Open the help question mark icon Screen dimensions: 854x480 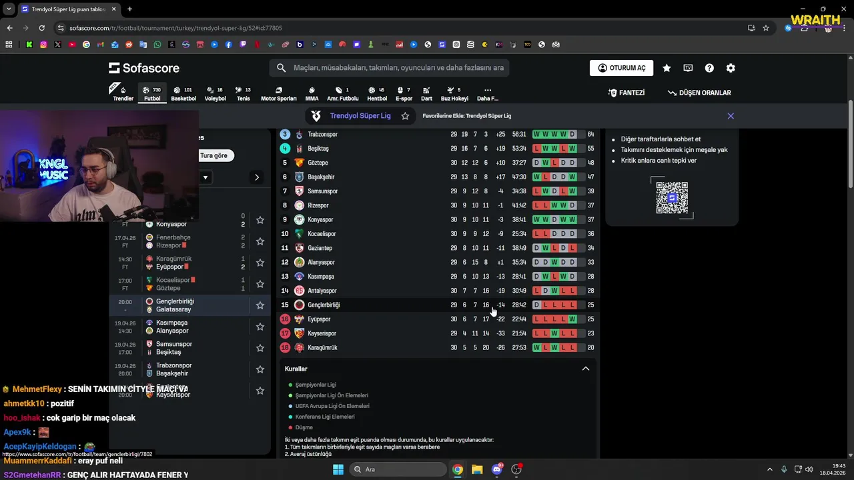(x=709, y=68)
